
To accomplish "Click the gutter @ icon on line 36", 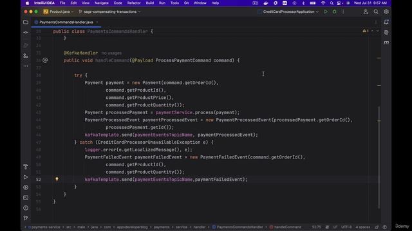I will pyautogui.click(x=45, y=60).
